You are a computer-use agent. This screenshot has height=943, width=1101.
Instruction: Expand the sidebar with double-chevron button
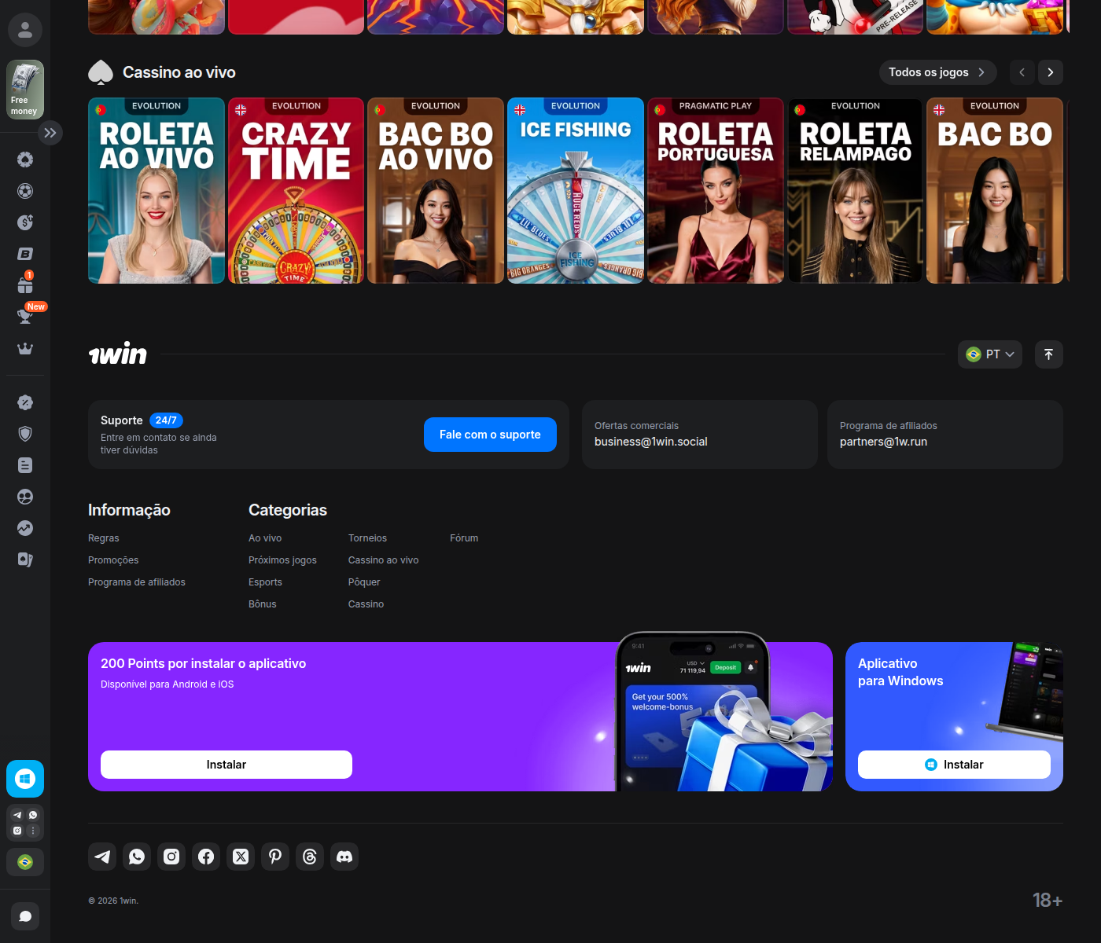point(50,133)
